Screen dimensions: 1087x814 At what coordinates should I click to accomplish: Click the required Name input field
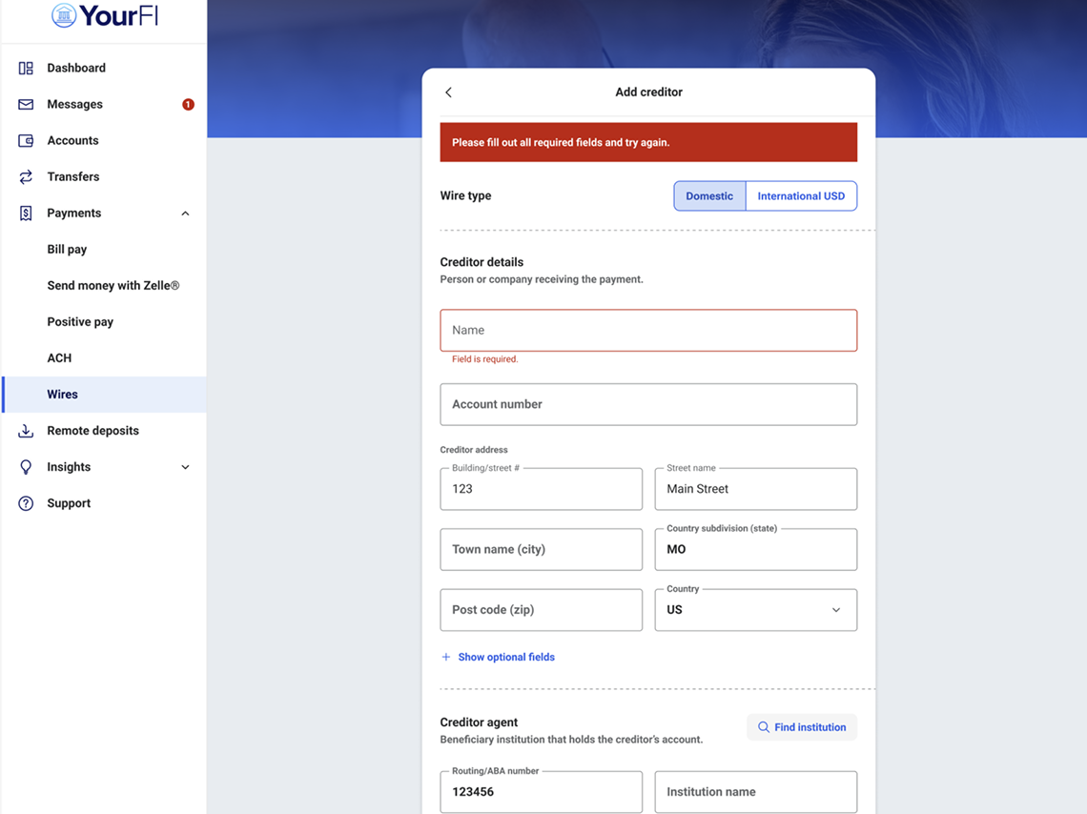pos(648,330)
